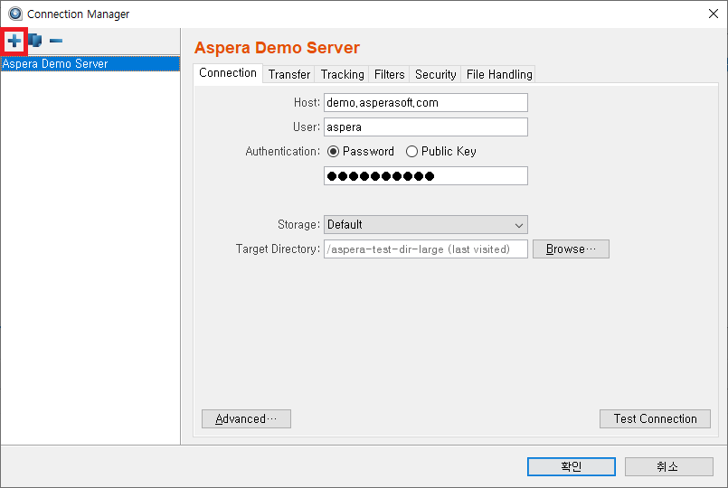
Task: Click the Host input field
Action: [x=426, y=102]
